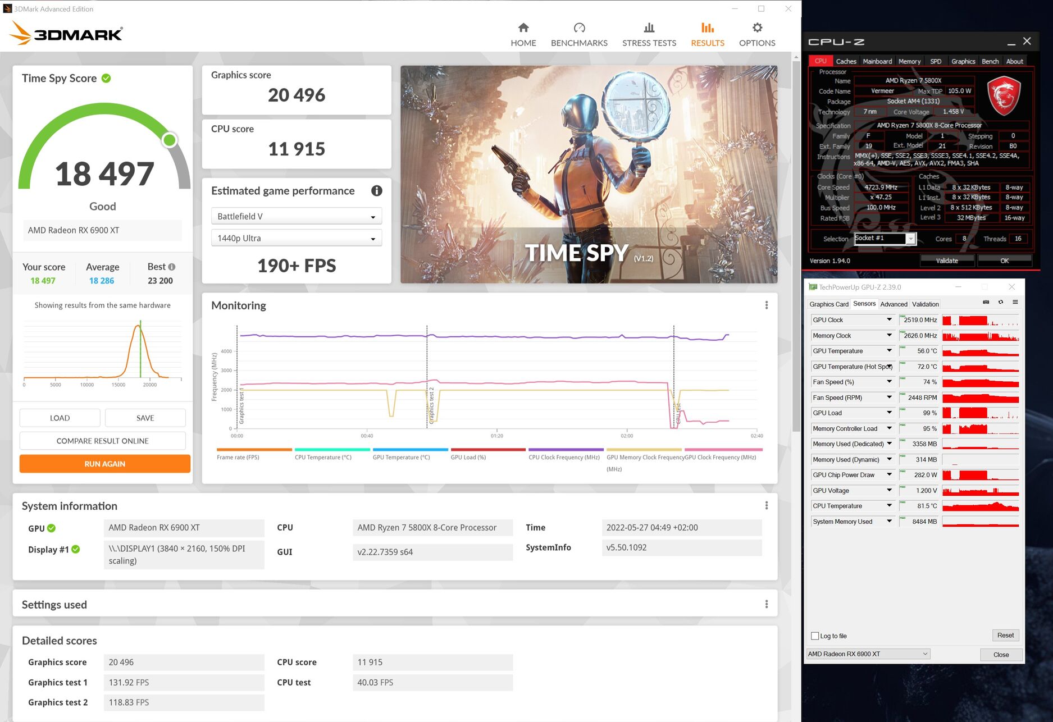Open Fan Speed (%) sensor dropdown

click(x=889, y=382)
